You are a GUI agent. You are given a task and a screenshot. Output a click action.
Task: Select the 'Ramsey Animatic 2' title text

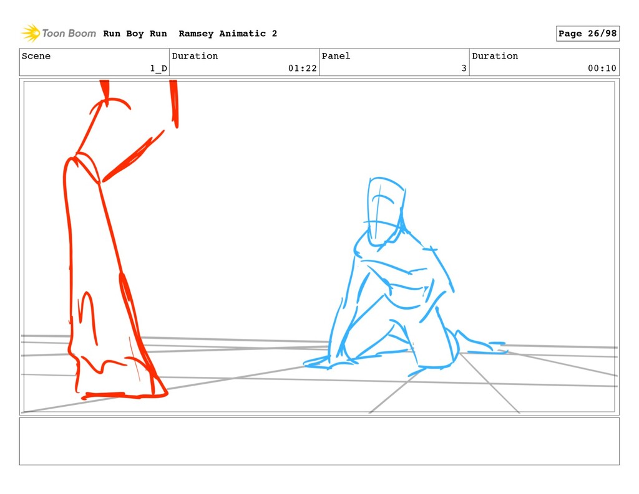pos(228,34)
